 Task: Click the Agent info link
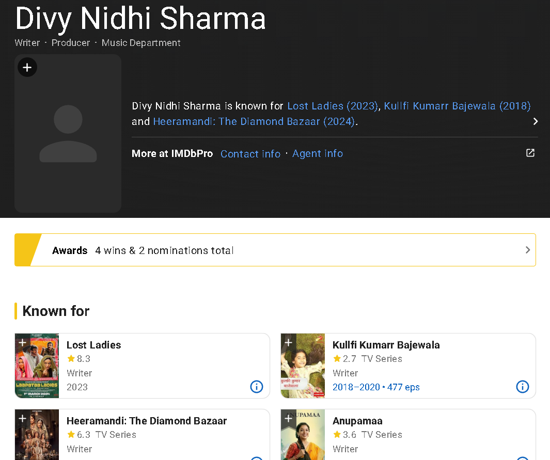coord(317,154)
